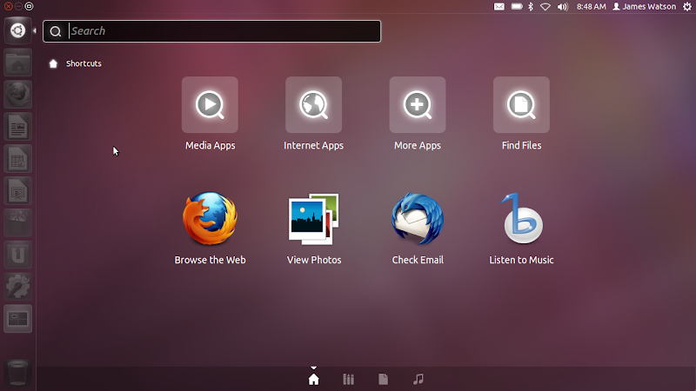The width and height of the screenshot is (696, 391).
Task: Maximize the Dash with window button
Action: click(29, 6)
